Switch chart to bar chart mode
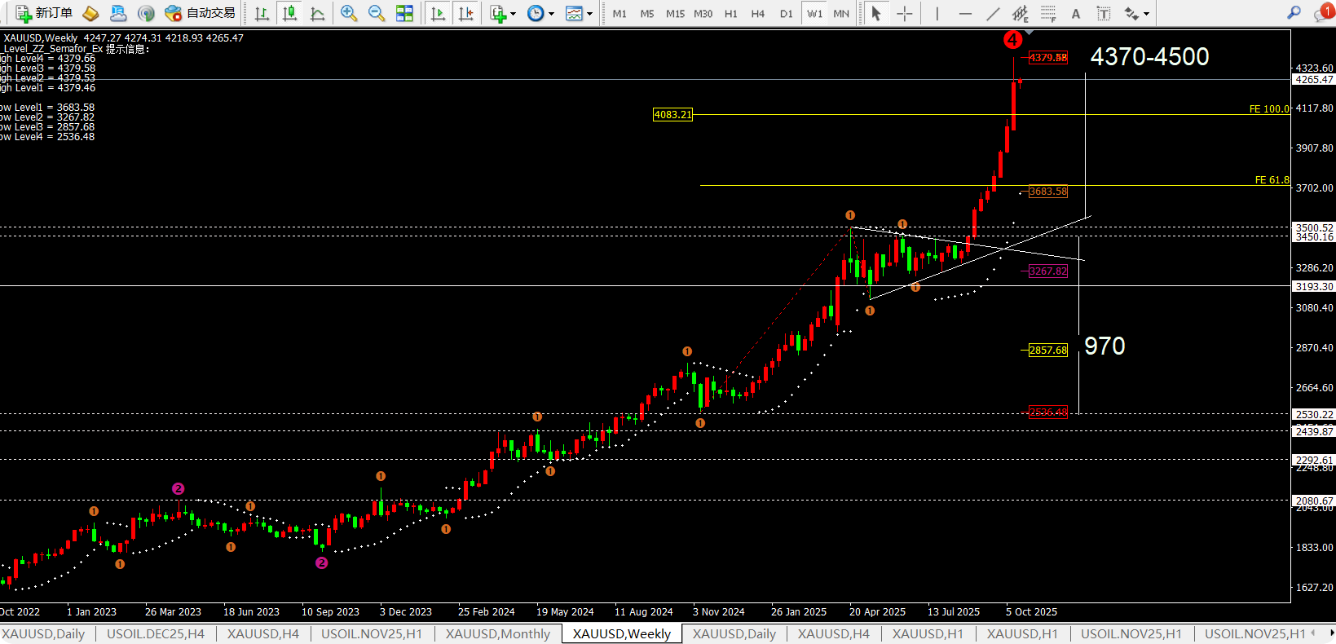The width and height of the screenshot is (1336, 644). coord(262,13)
